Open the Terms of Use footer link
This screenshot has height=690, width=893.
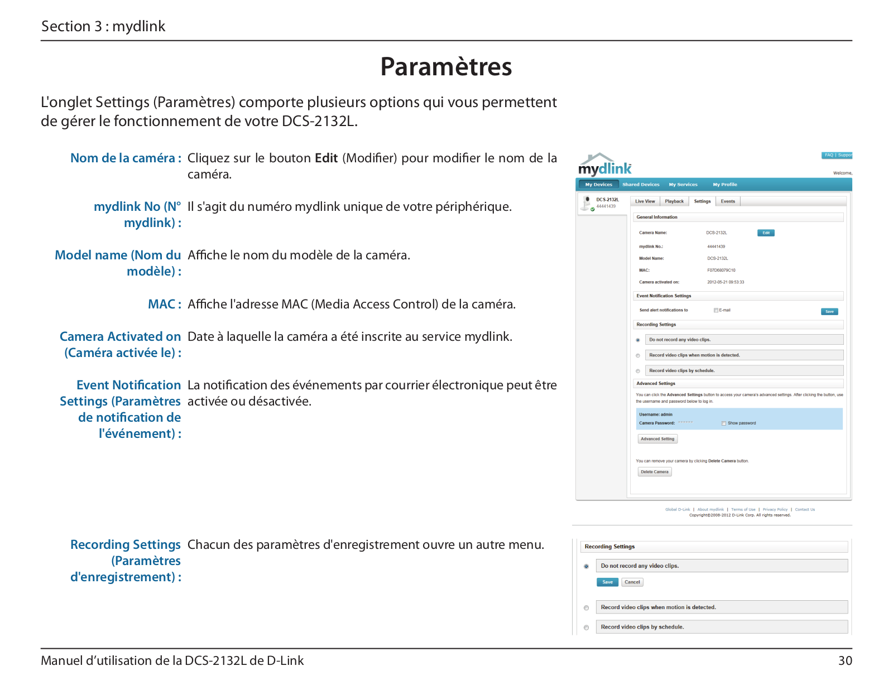(743, 510)
